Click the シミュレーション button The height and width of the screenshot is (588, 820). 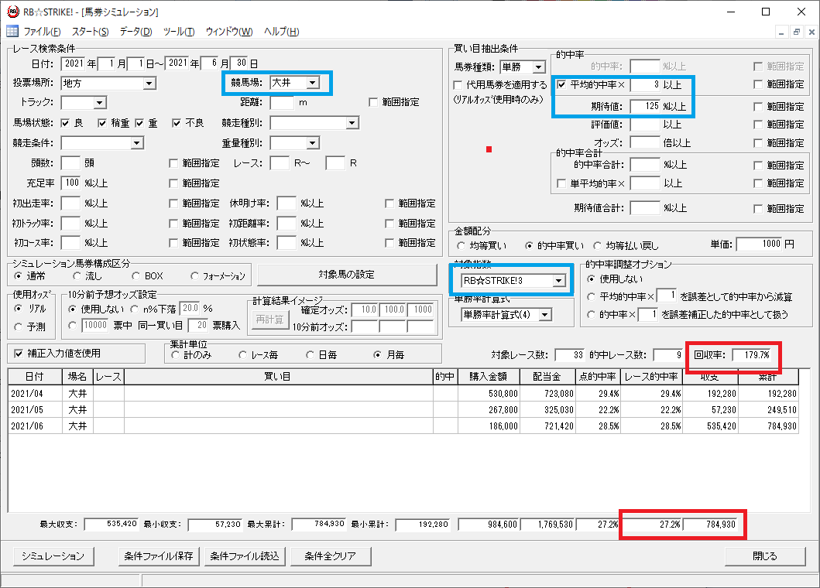(x=53, y=556)
